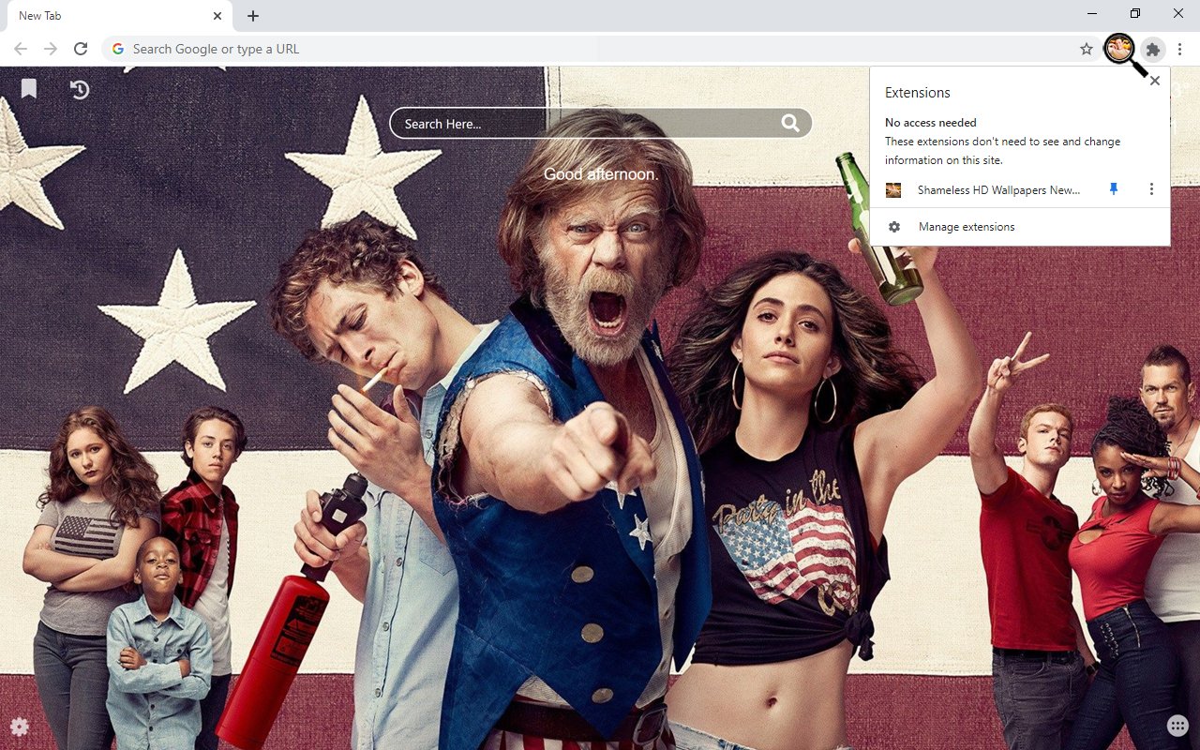Click the Google icon in the address bar
This screenshot has height=750, width=1200.
click(117, 49)
